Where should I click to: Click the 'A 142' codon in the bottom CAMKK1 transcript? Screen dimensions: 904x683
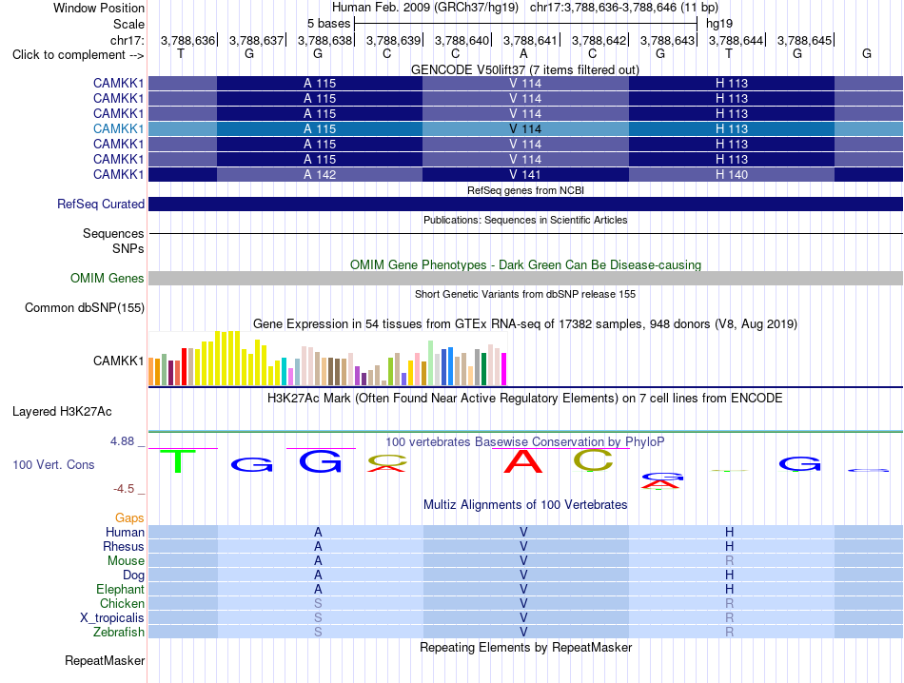point(320,175)
